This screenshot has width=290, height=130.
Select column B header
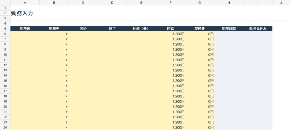tap(54, 3)
